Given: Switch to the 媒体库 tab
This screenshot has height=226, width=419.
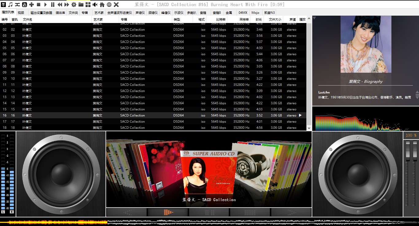Looking at the screenshot, I should [60, 13].
